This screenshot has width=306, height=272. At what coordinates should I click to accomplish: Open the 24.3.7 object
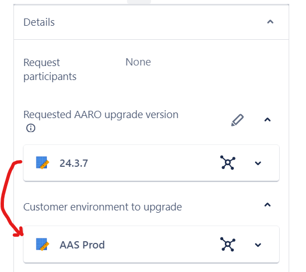(74, 163)
